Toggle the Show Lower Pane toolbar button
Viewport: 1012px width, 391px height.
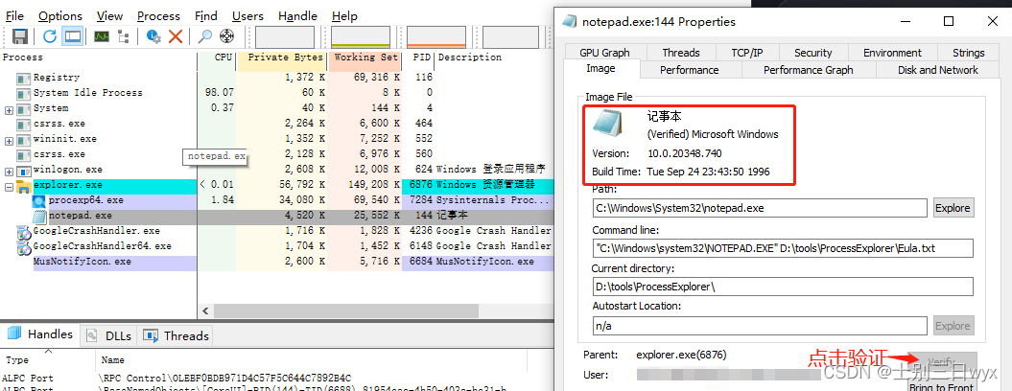click(x=72, y=36)
